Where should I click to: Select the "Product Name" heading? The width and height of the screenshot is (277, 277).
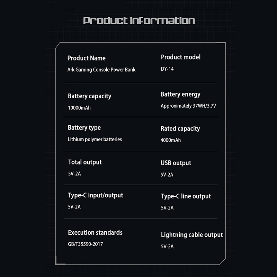click(86, 58)
